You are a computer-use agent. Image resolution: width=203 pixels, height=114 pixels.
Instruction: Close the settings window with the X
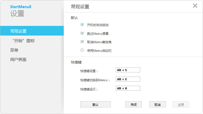coord(195,6)
